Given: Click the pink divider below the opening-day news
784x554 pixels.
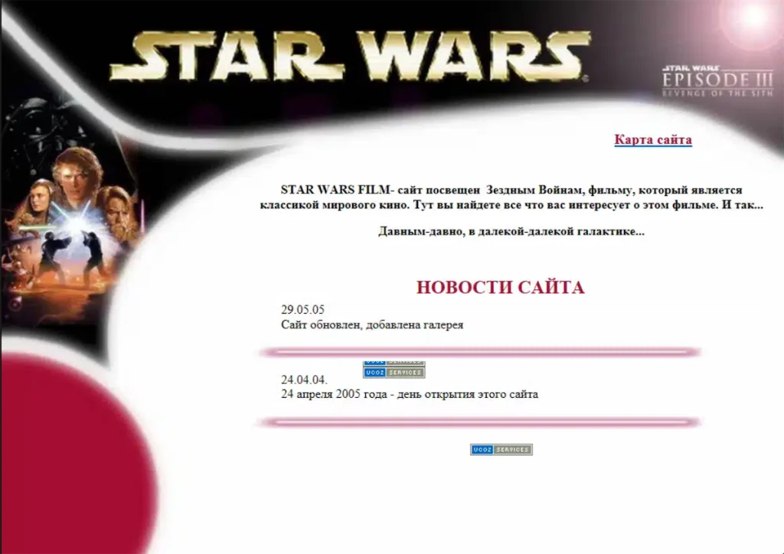Looking at the screenshot, I should [479, 422].
